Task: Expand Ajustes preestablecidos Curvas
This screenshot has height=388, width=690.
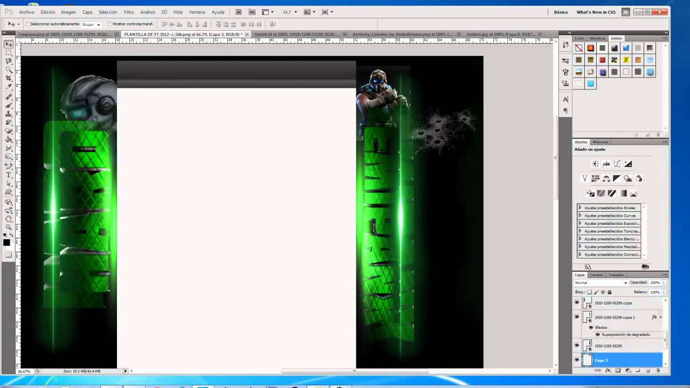Action: point(580,215)
